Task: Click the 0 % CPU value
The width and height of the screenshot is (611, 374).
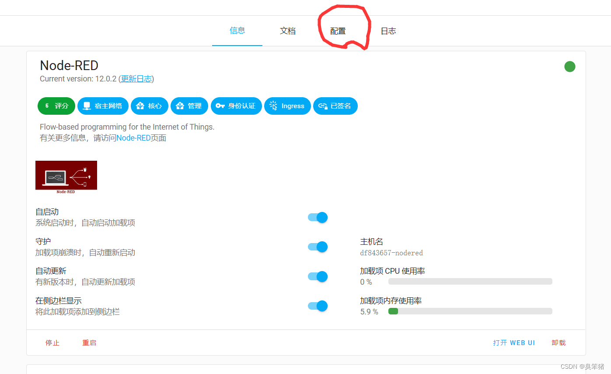Action: point(366,282)
